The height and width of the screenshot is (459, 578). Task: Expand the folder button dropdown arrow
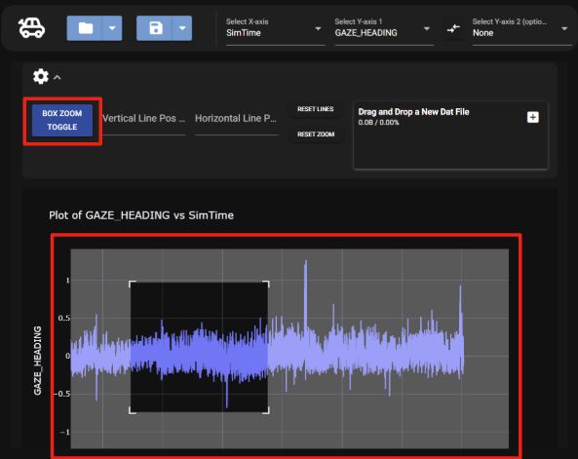pos(112,28)
